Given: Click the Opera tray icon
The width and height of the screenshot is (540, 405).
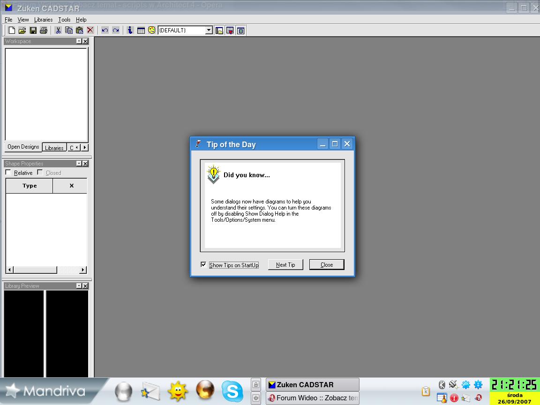Looking at the screenshot, I should [478, 398].
